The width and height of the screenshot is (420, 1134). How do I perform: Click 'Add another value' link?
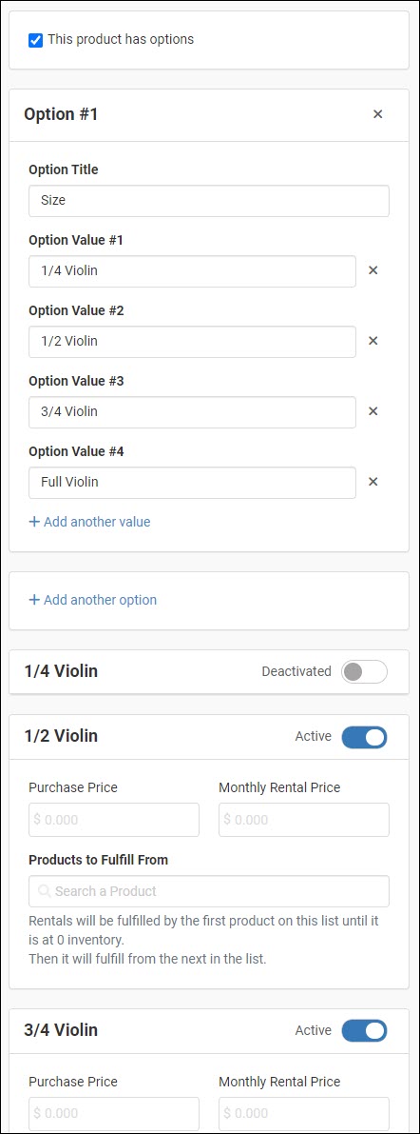[x=89, y=522]
